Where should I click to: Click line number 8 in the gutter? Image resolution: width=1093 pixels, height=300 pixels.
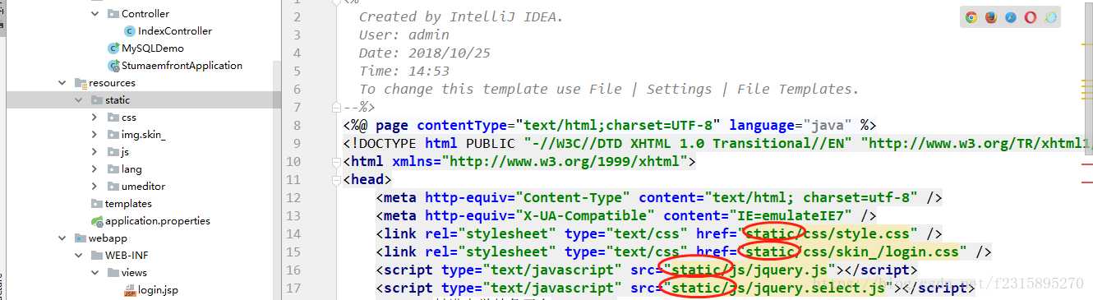297,125
